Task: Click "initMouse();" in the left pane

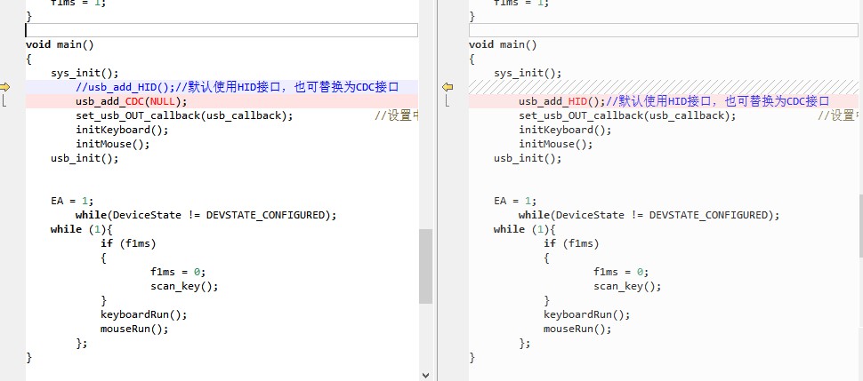Action: (x=113, y=144)
